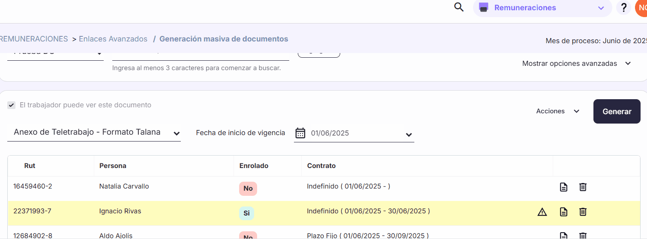Delete Natalia Carvallo row
The image size is (647, 239).
pyautogui.click(x=583, y=187)
